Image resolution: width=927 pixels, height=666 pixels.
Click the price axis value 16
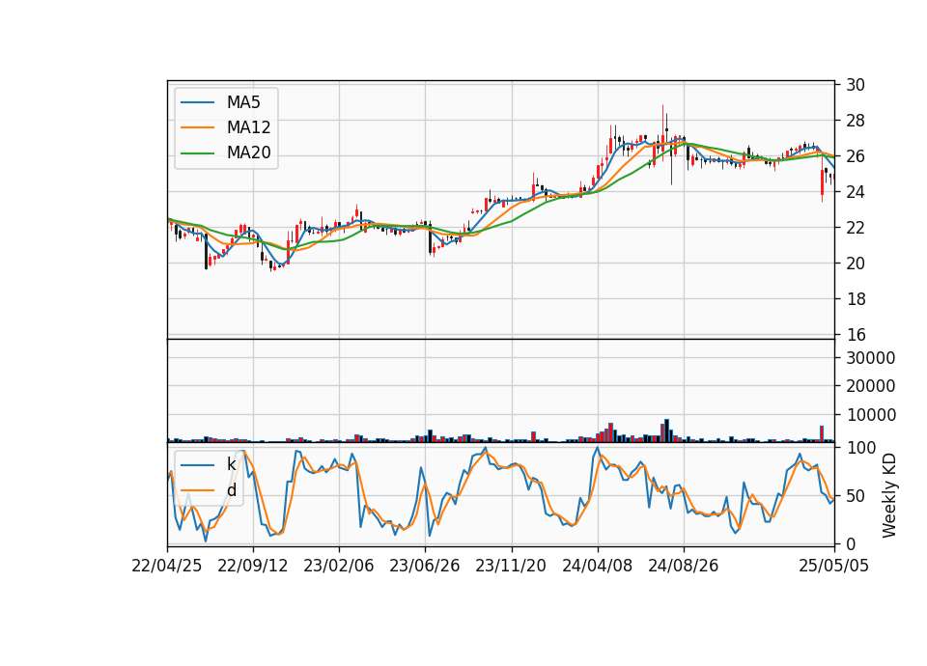pos(855,335)
